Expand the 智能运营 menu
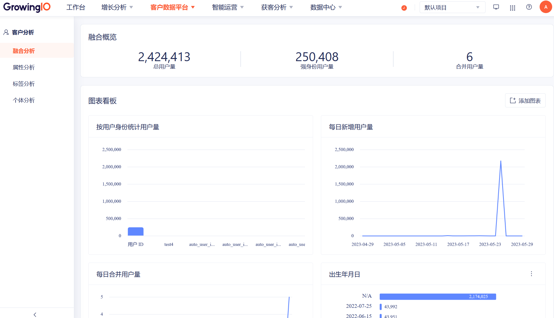This screenshot has height=318, width=554. pos(228,7)
